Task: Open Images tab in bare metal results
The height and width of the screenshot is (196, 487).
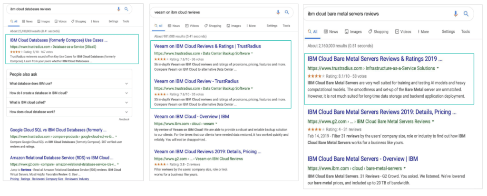Action: [353, 32]
